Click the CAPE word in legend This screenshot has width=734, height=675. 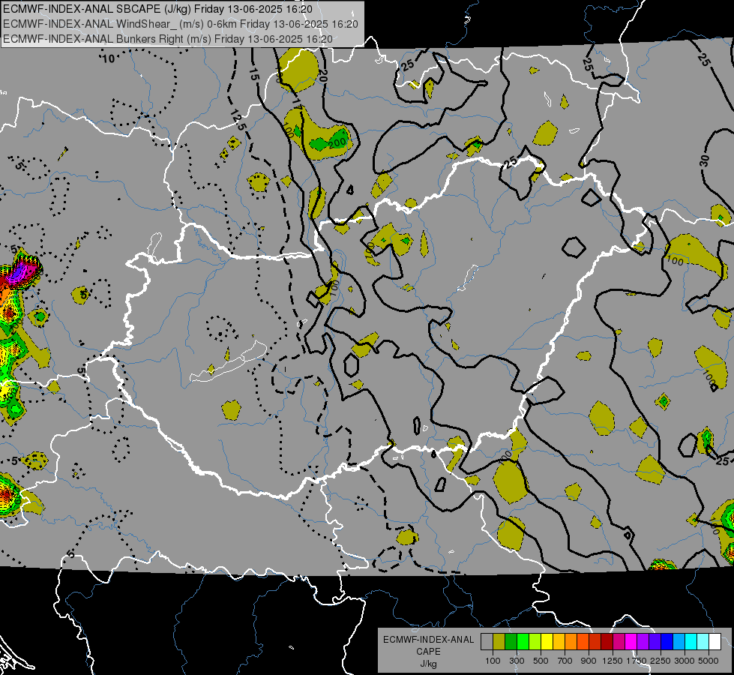[x=428, y=652]
